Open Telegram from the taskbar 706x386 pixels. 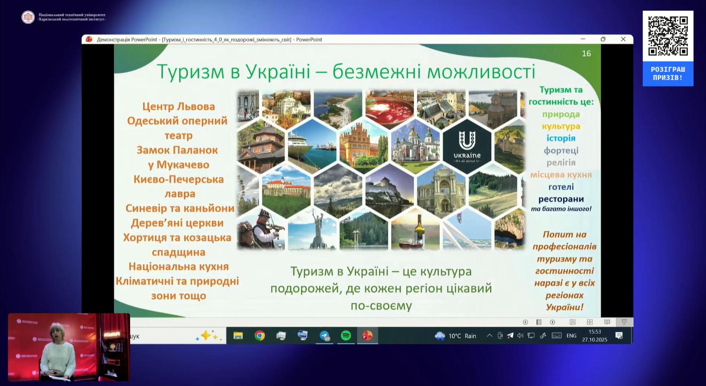[x=325, y=336]
